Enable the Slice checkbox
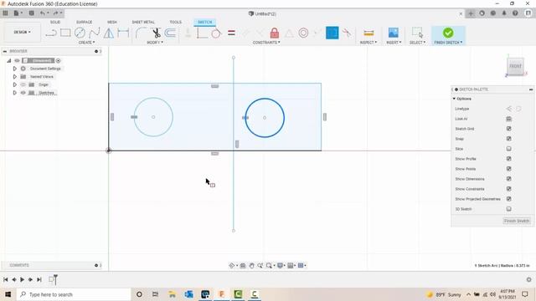The image size is (536, 301). pos(508,149)
